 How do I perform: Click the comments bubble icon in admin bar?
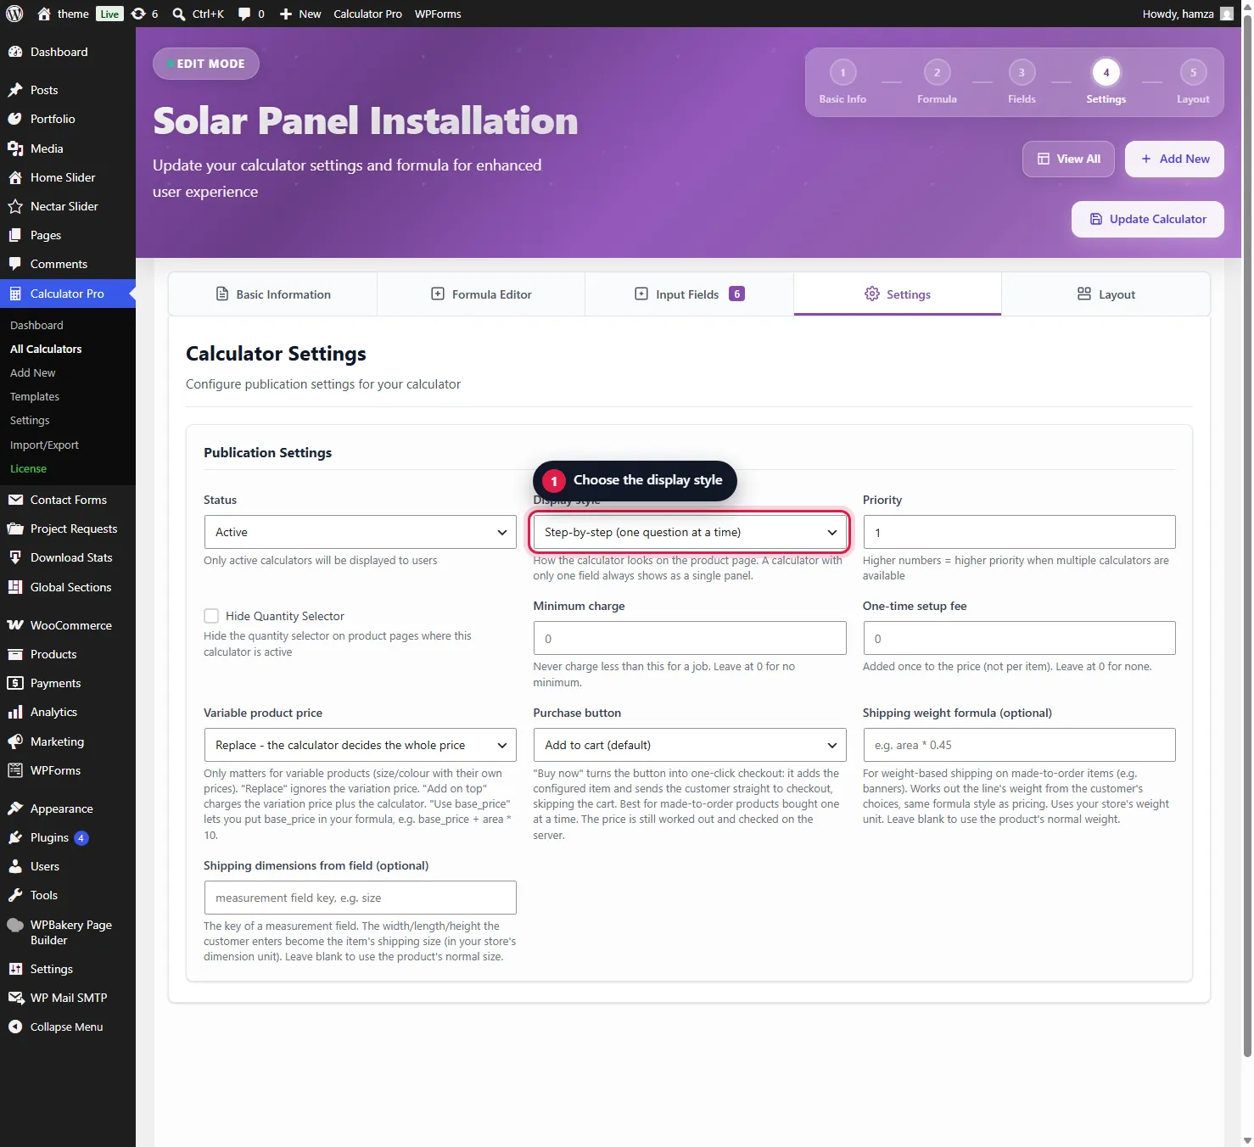[x=244, y=14]
